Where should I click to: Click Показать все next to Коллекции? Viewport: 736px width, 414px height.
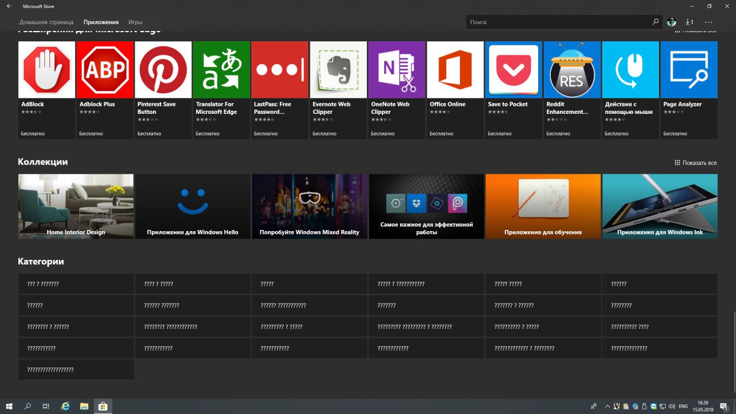(x=696, y=163)
